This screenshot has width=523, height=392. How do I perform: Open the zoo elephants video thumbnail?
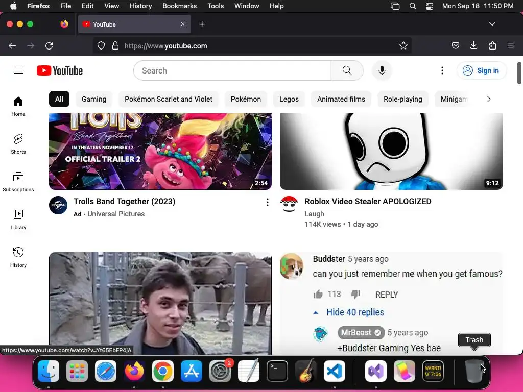point(160,303)
